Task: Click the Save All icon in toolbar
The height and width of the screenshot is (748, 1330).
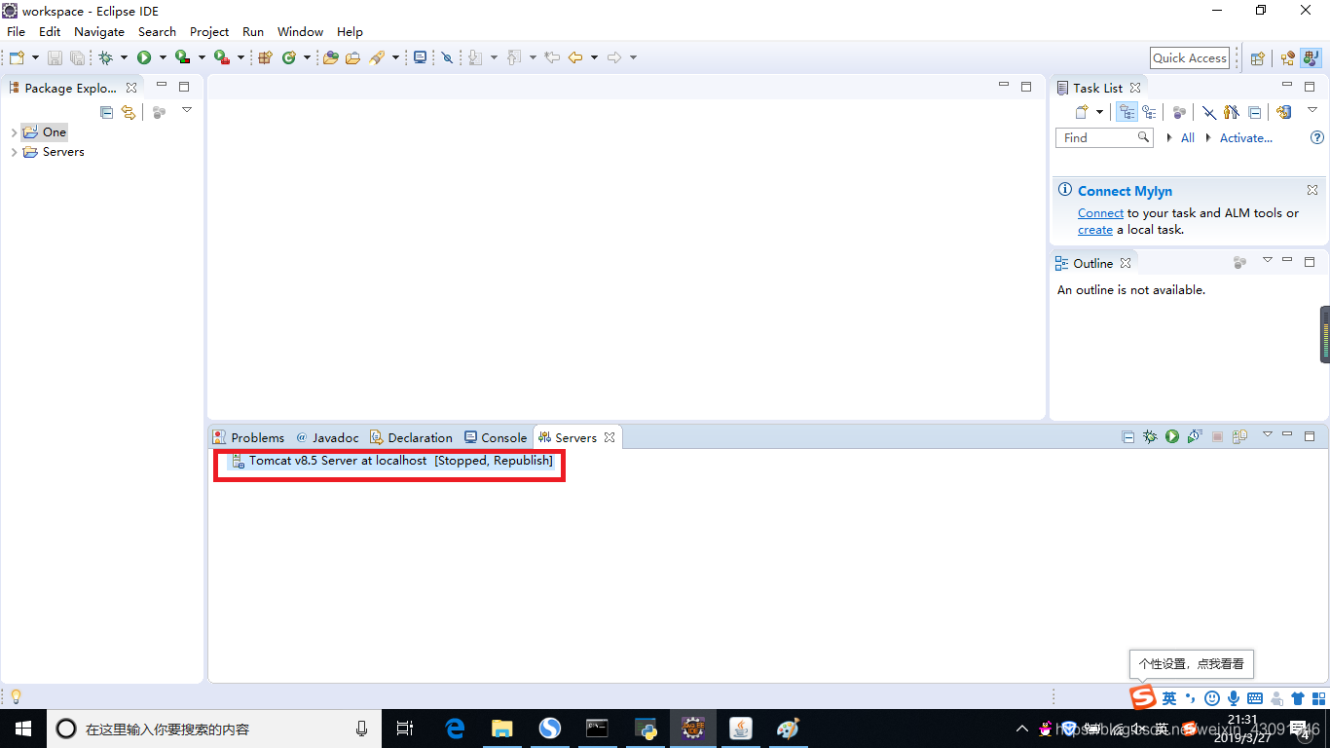Action: pos(77,57)
